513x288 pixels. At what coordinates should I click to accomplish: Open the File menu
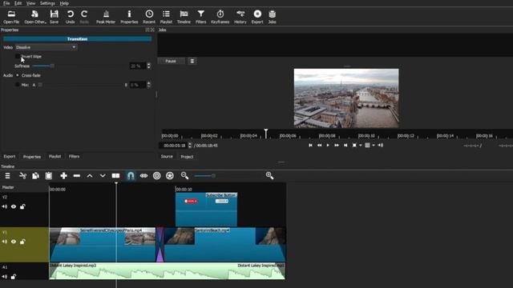[x=6, y=3]
